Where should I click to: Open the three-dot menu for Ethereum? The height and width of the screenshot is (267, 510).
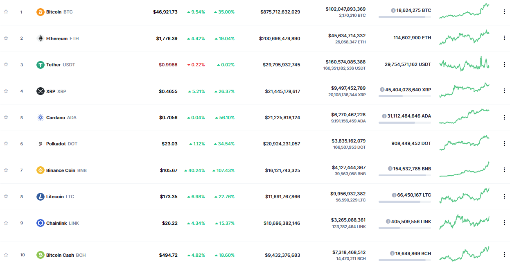coord(504,38)
